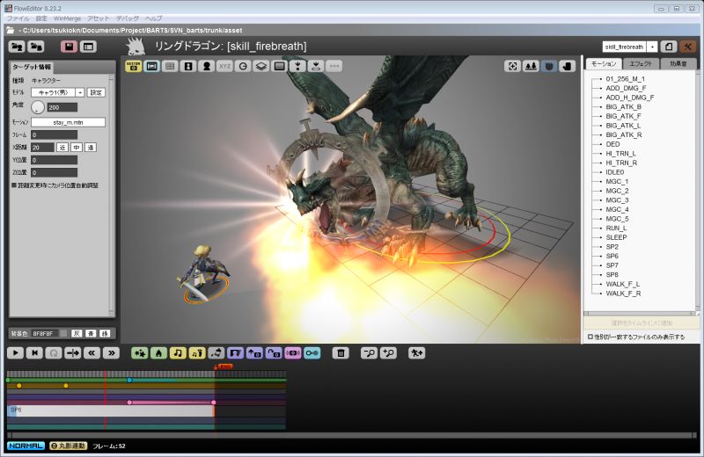Click the cyan link chain event icon
704x457 pixels.
pos(312,353)
